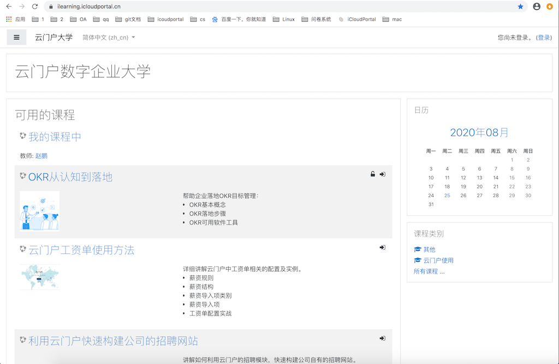The width and height of the screenshot is (559, 364).
Task: Open the 云门户使用 course category
Action: [438, 260]
